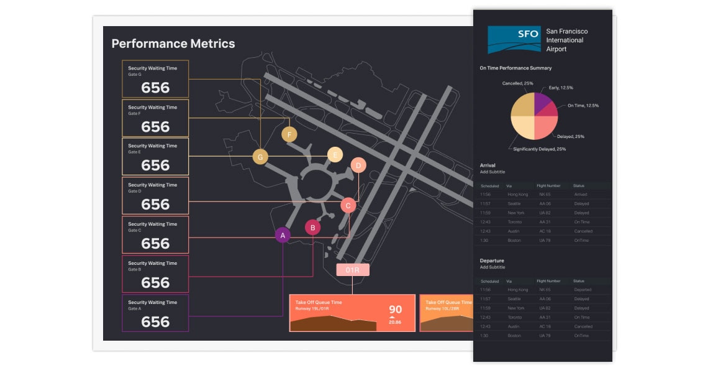Select the Boston row in Arrival table
Viewport: 708px width, 373px height.
point(543,241)
